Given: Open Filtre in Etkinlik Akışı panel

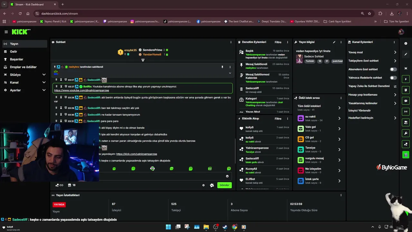Looking at the screenshot, I should point(278,119).
